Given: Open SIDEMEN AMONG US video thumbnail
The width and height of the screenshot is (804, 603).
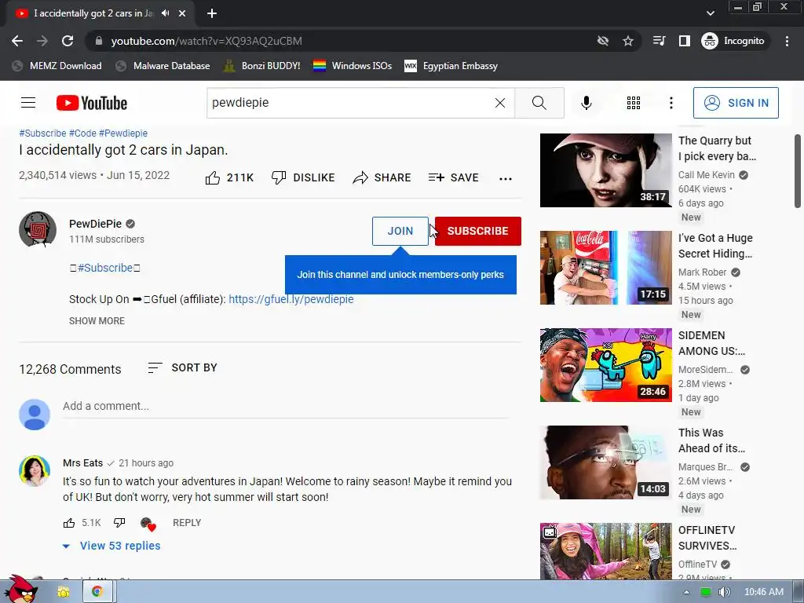Looking at the screenshot, I should click(605, 365).
